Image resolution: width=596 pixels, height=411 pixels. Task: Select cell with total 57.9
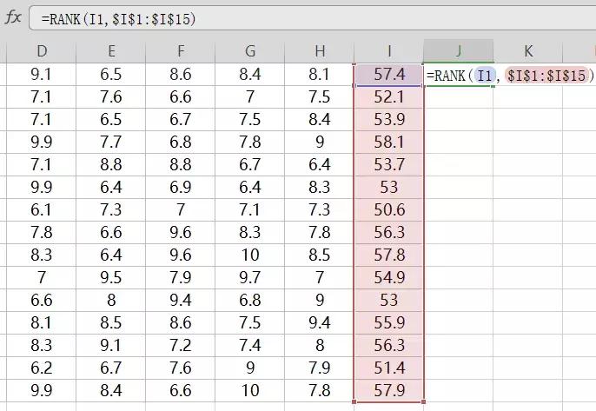[x=389, y=390]
